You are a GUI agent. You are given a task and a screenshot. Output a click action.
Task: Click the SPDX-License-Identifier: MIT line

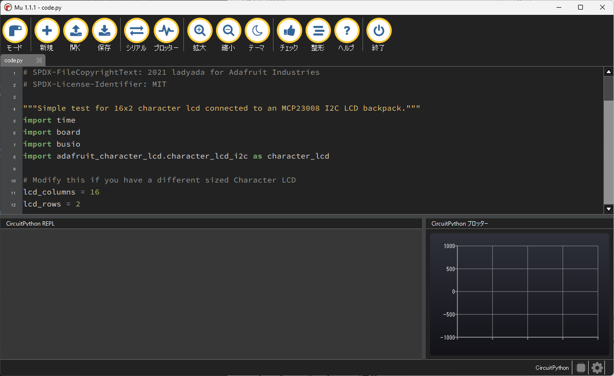(x=95, y=84)
